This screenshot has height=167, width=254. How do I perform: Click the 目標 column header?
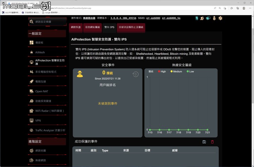[x=147, y=150]
